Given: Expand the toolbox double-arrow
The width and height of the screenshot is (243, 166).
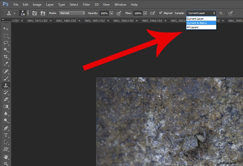Looking at the screenshot, I should 3,19.
